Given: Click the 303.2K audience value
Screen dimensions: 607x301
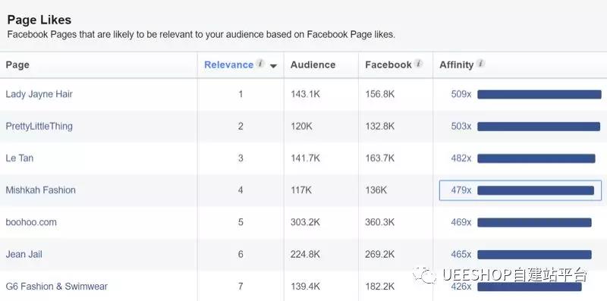Looking at the screenshot, I should tap(306, 222).
